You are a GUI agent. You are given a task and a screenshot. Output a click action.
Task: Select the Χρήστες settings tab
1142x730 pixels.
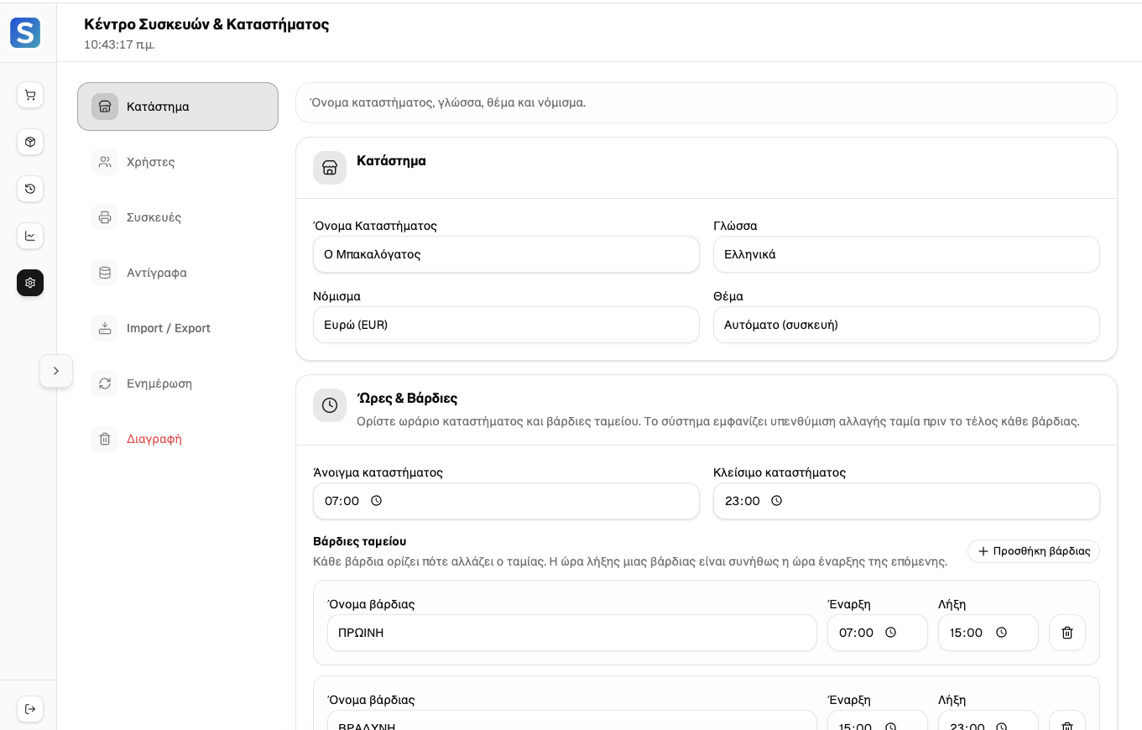coord(178,162)
